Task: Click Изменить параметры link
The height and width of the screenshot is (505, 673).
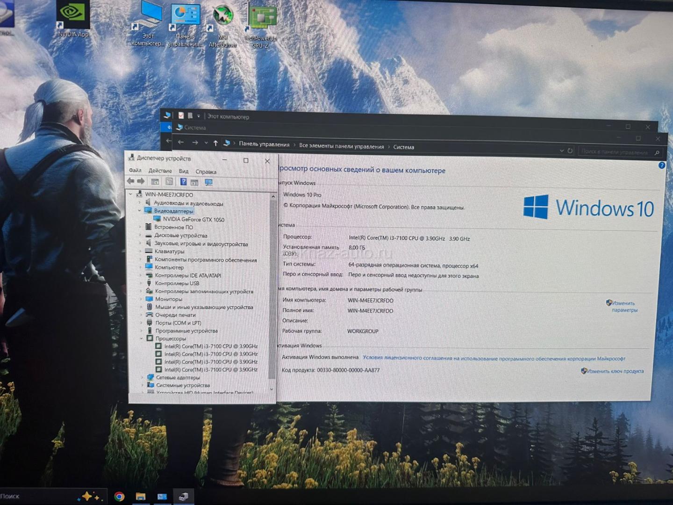Action: pyautogui.click(x=623, y=306)
